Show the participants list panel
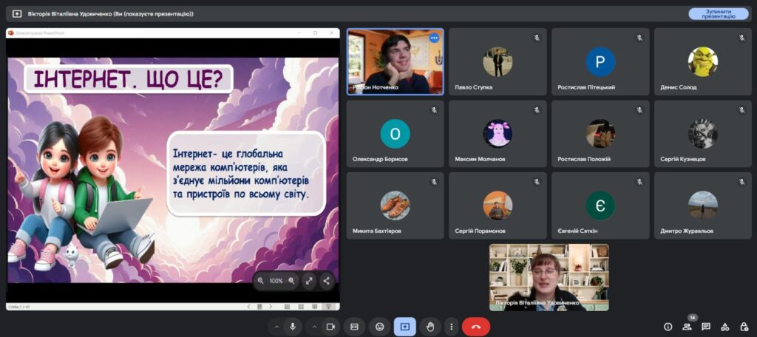Screen dimensions: 757x337 click(x=687, y=326)
